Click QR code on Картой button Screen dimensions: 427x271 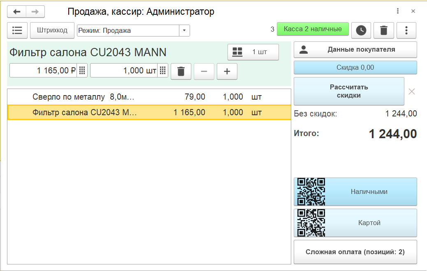pos(311,223)
